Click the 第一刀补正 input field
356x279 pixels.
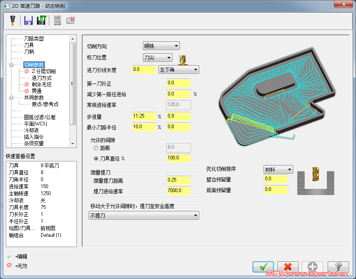pos(179,83)
